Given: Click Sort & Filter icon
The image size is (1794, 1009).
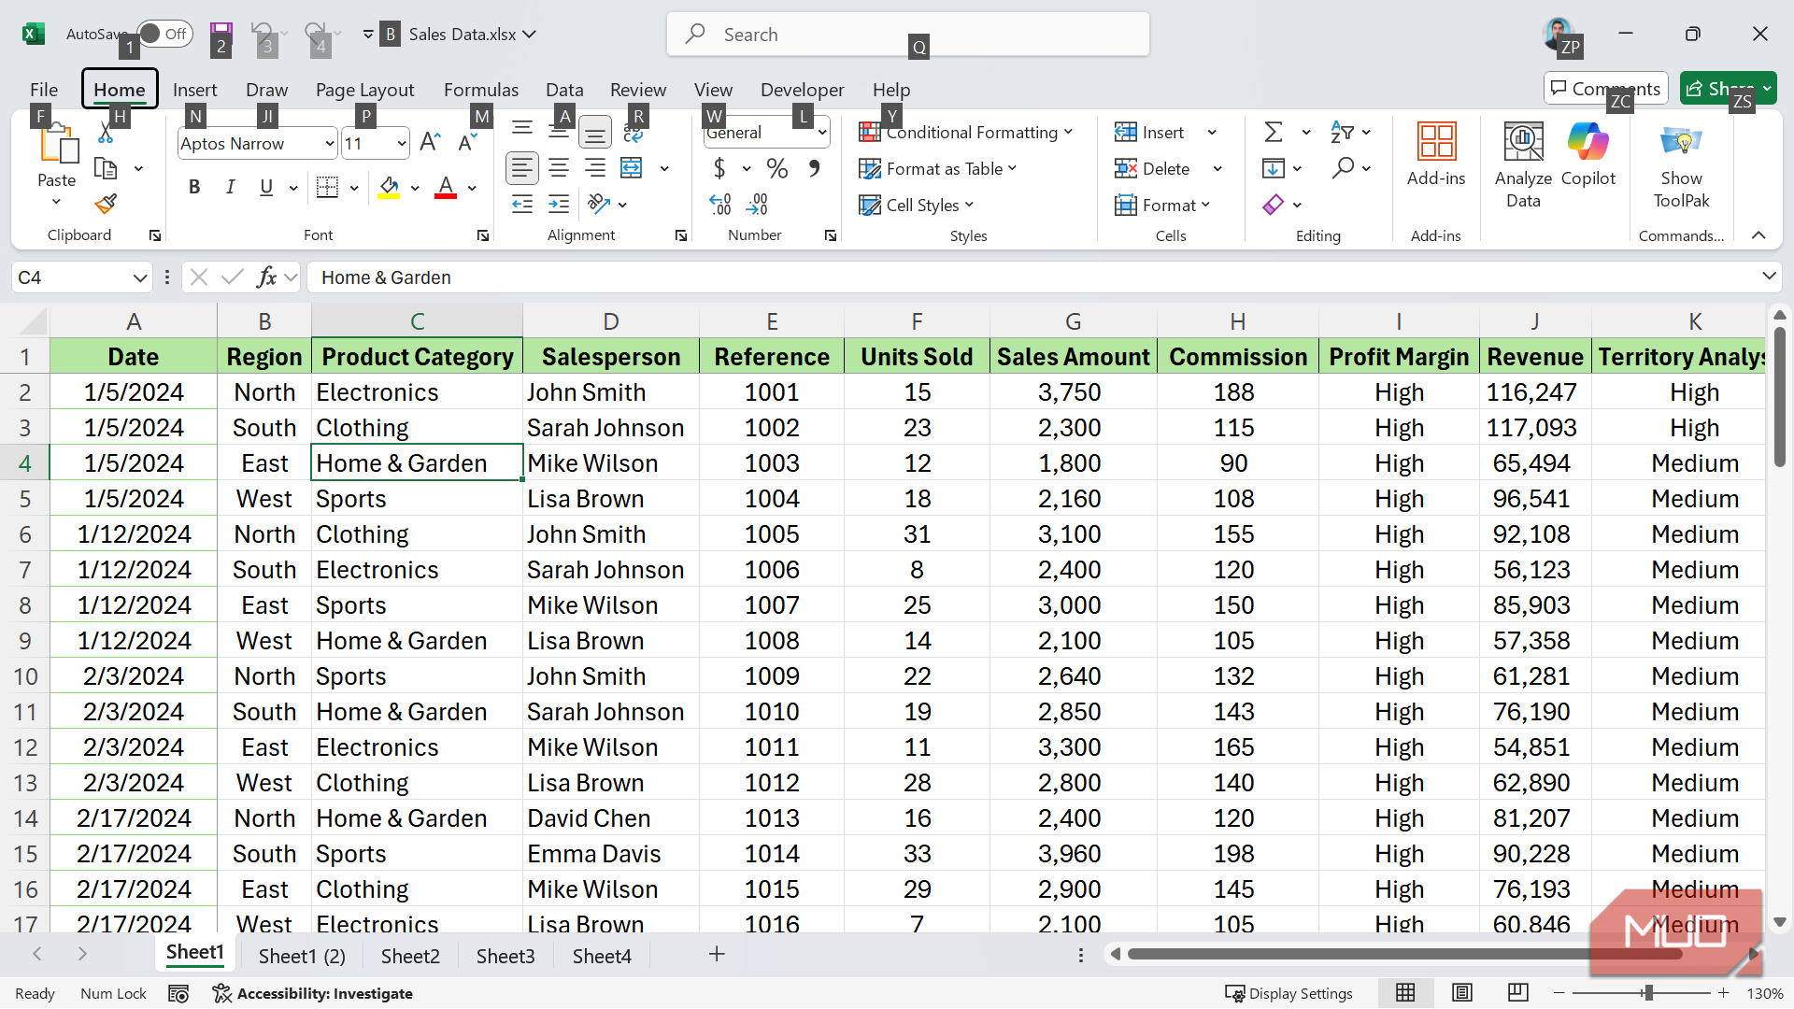Looking at the screenshot, I should coord(1342,132).
